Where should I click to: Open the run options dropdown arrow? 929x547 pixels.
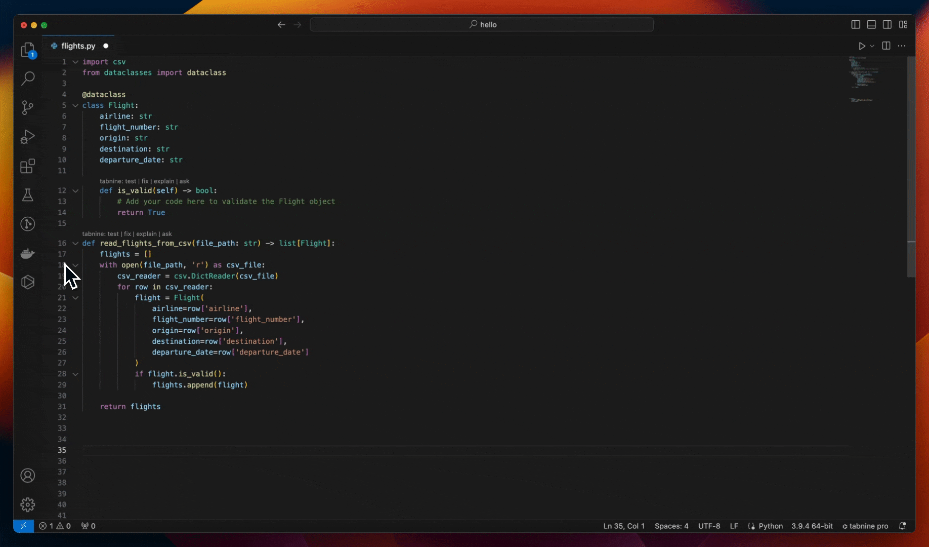point(872,46)
